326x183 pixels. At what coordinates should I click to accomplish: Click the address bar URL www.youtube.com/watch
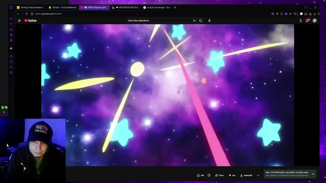pos(48,14)
